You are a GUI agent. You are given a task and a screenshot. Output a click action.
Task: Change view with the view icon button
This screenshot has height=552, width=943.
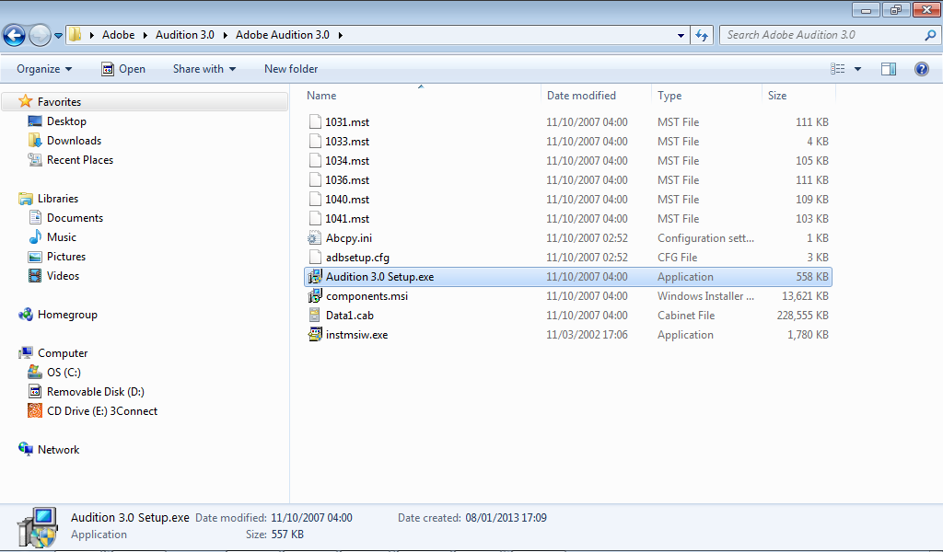pyautogui.click(x=838, y=69)
